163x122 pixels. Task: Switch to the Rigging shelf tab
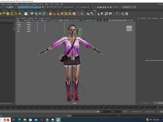pos(13,11)
